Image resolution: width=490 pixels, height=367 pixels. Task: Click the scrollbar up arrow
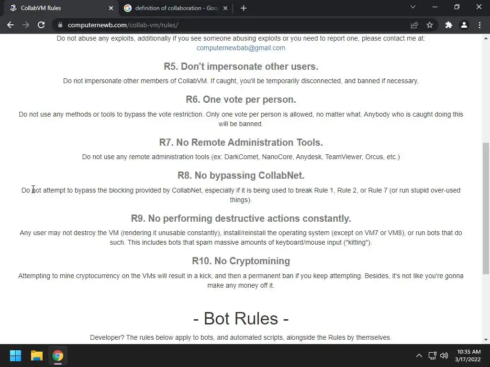click(x=486, y=38)
